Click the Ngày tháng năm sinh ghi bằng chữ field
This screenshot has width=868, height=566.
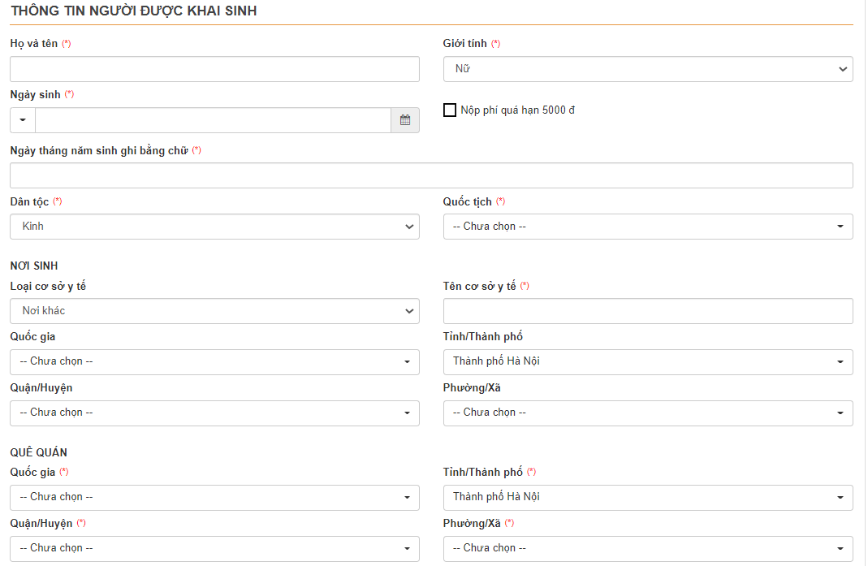tap(431, 175)
